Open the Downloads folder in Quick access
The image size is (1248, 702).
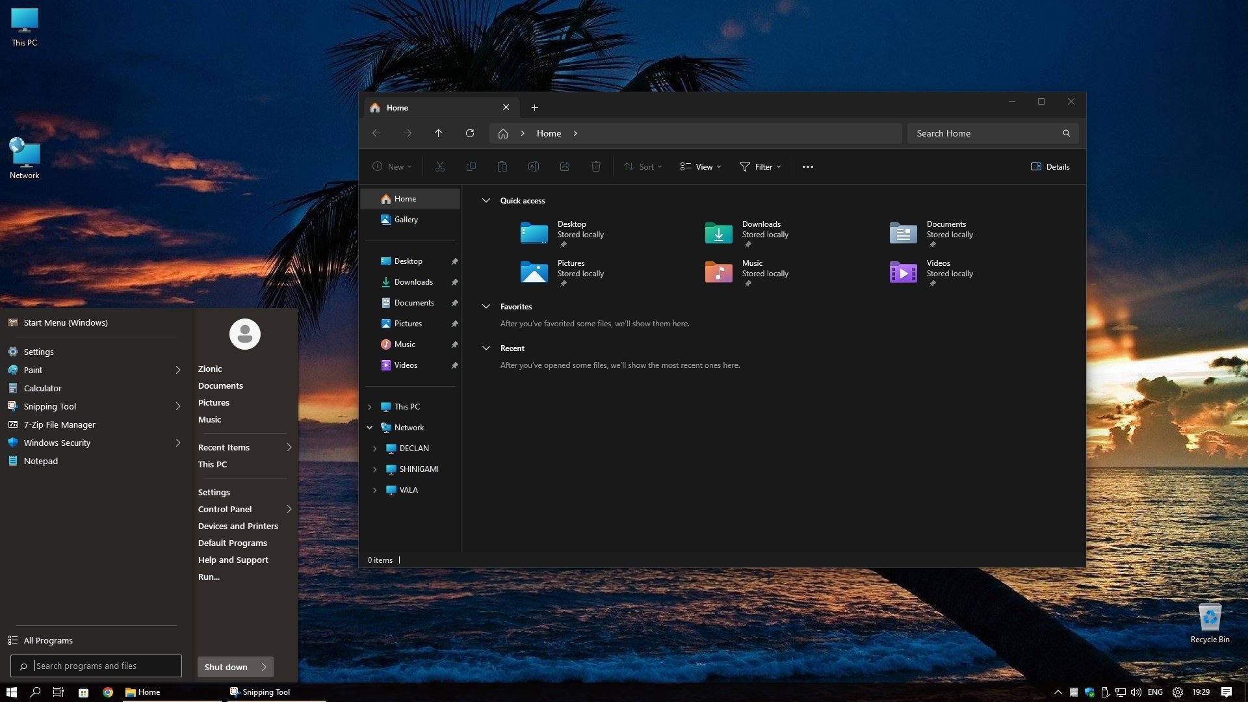tap(719, 233)
